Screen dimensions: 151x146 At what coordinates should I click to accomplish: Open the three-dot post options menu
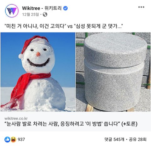[141, 7]
